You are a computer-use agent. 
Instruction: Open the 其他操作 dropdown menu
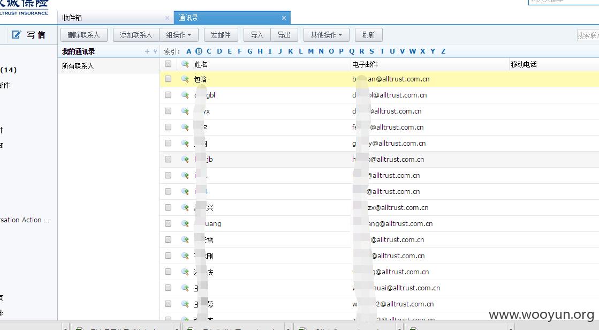pyautogui.click(x=326, y=35)
